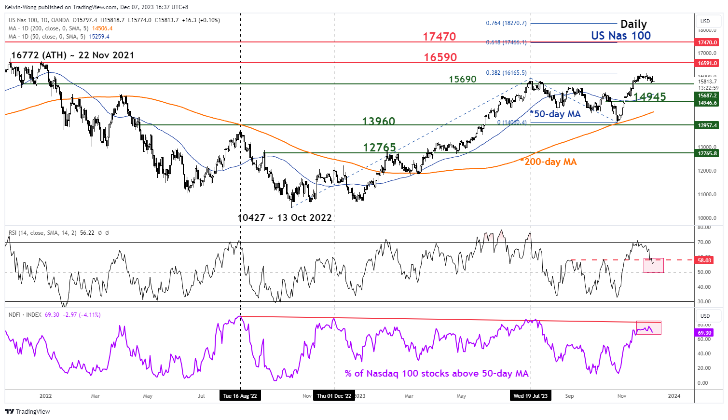Click the 'Jul' month label on the time axis

201,396
